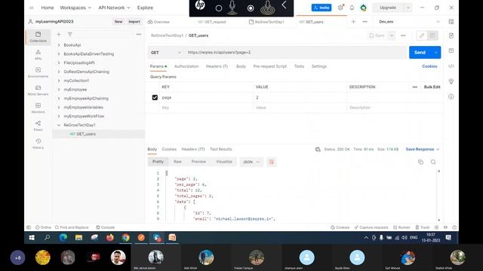This screenshot has width=483, height=271.
Task: Click the Send button
Action: click(x=420, y=53)
